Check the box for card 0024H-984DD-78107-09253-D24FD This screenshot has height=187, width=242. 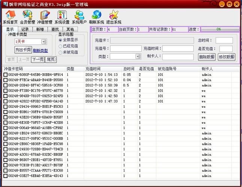[5, 96]
